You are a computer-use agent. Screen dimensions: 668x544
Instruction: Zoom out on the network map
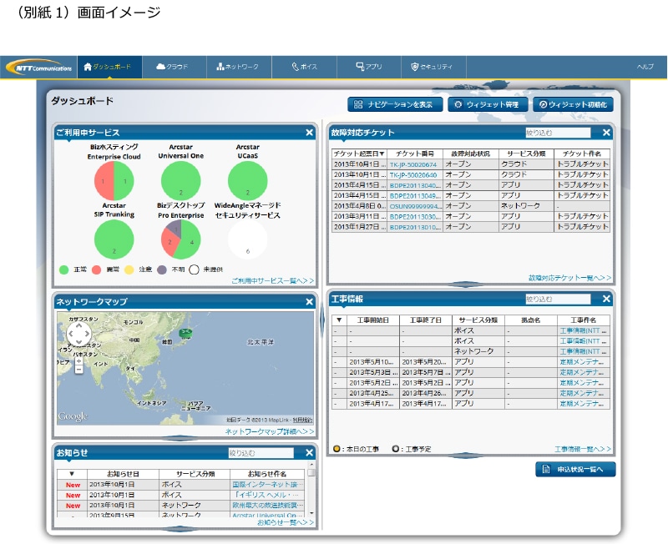click(78, 370)
